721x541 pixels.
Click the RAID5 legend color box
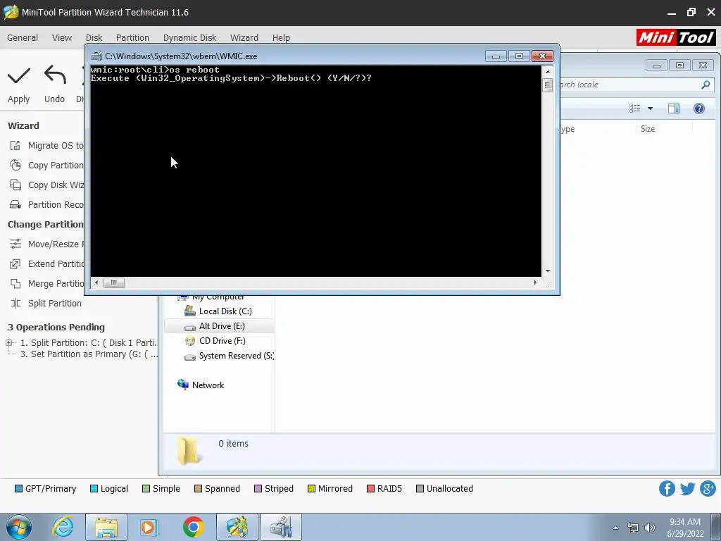click(x=370, y=489)
